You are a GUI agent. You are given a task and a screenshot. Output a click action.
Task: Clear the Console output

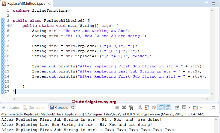click(140, 107)
